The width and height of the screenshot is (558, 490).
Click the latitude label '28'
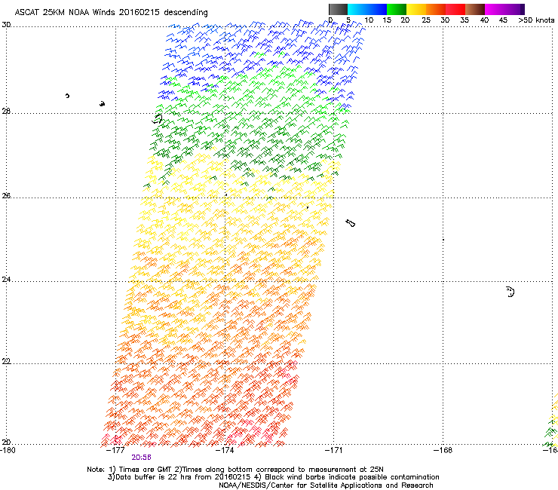(x=6, y=112)
